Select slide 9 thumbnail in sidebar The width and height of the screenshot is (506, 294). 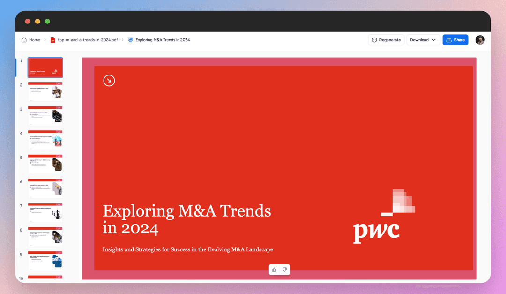[45, 261]
